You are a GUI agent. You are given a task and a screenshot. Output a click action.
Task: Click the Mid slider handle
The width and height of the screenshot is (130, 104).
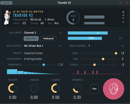[103, 59]
